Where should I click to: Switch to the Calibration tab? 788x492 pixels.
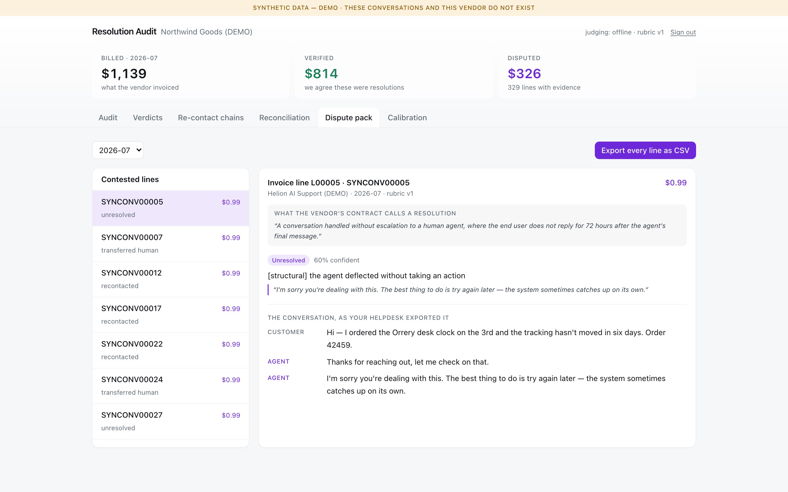click(x=407, y=118)
